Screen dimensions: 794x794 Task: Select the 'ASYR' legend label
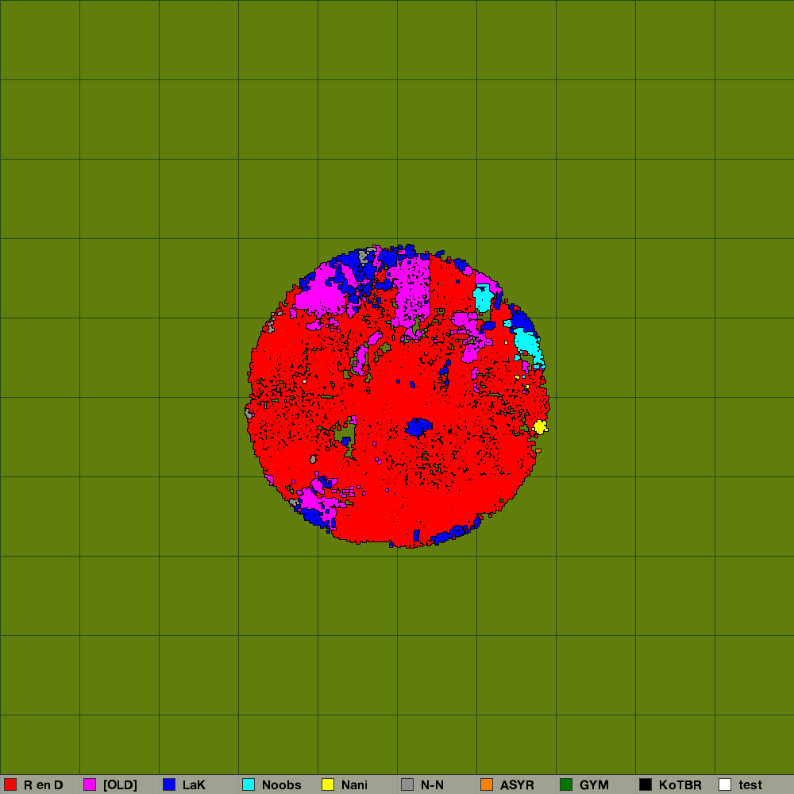click(517, 785)
